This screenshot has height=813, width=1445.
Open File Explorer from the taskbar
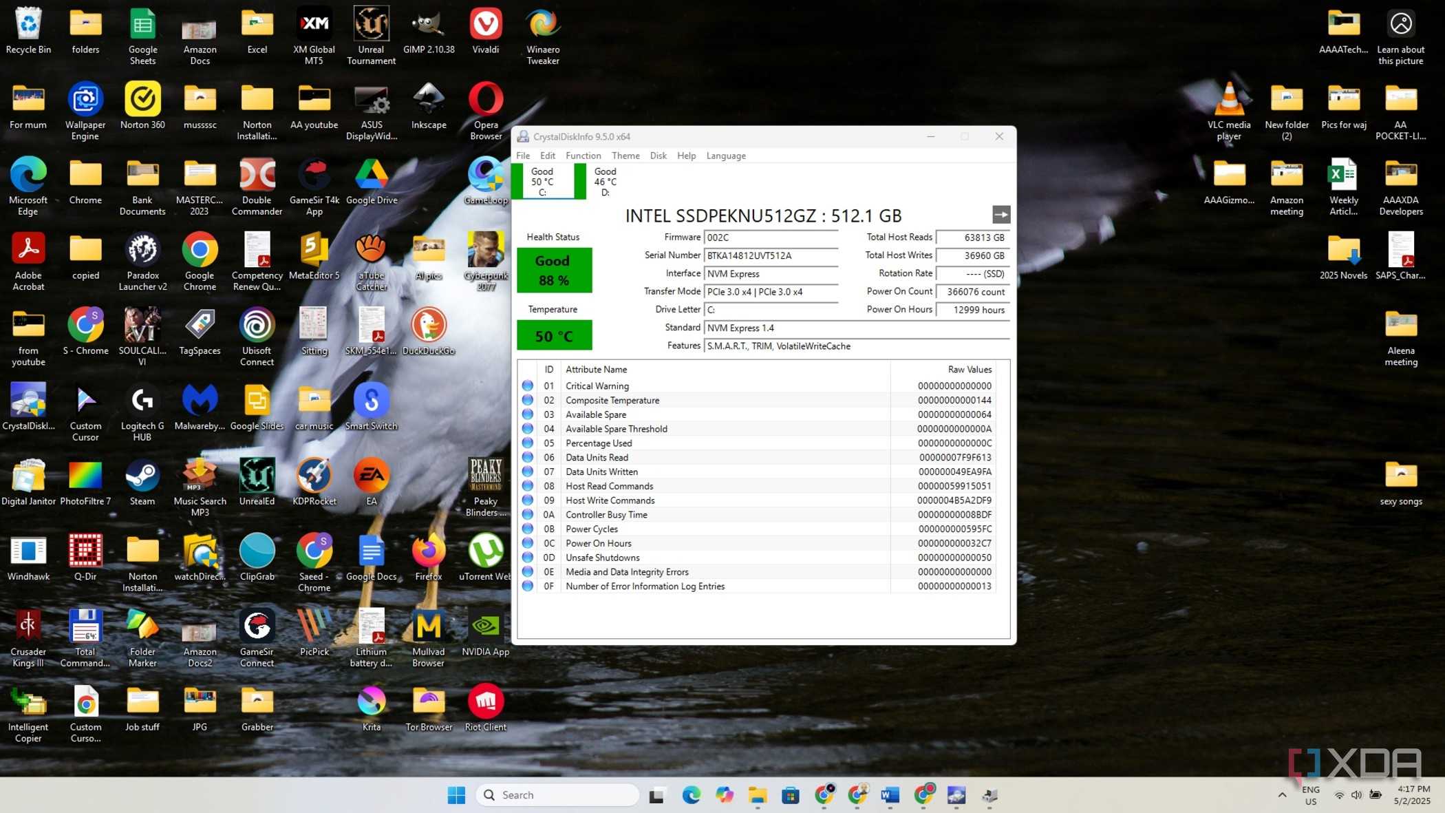[758, 795]
